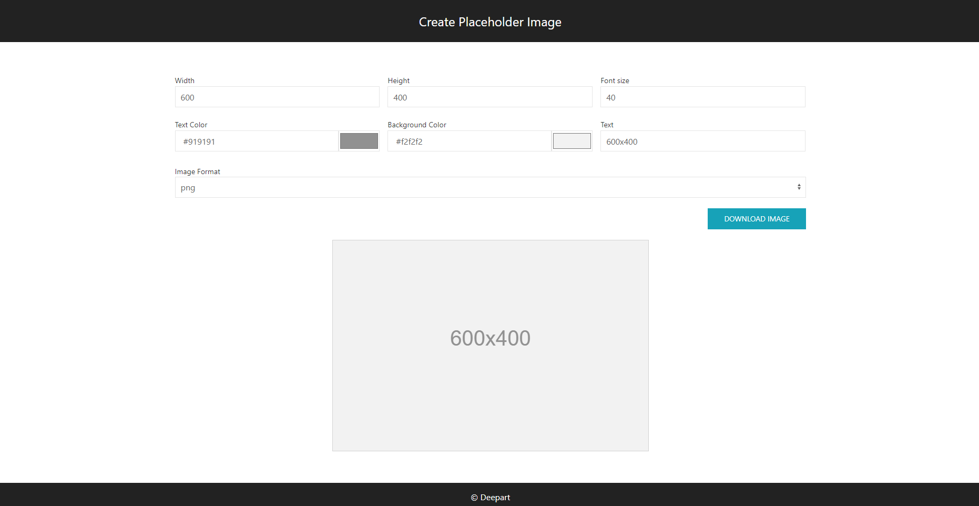979x506 pixels.
Task: Click the Background Color label
Action: coord(417,125)
